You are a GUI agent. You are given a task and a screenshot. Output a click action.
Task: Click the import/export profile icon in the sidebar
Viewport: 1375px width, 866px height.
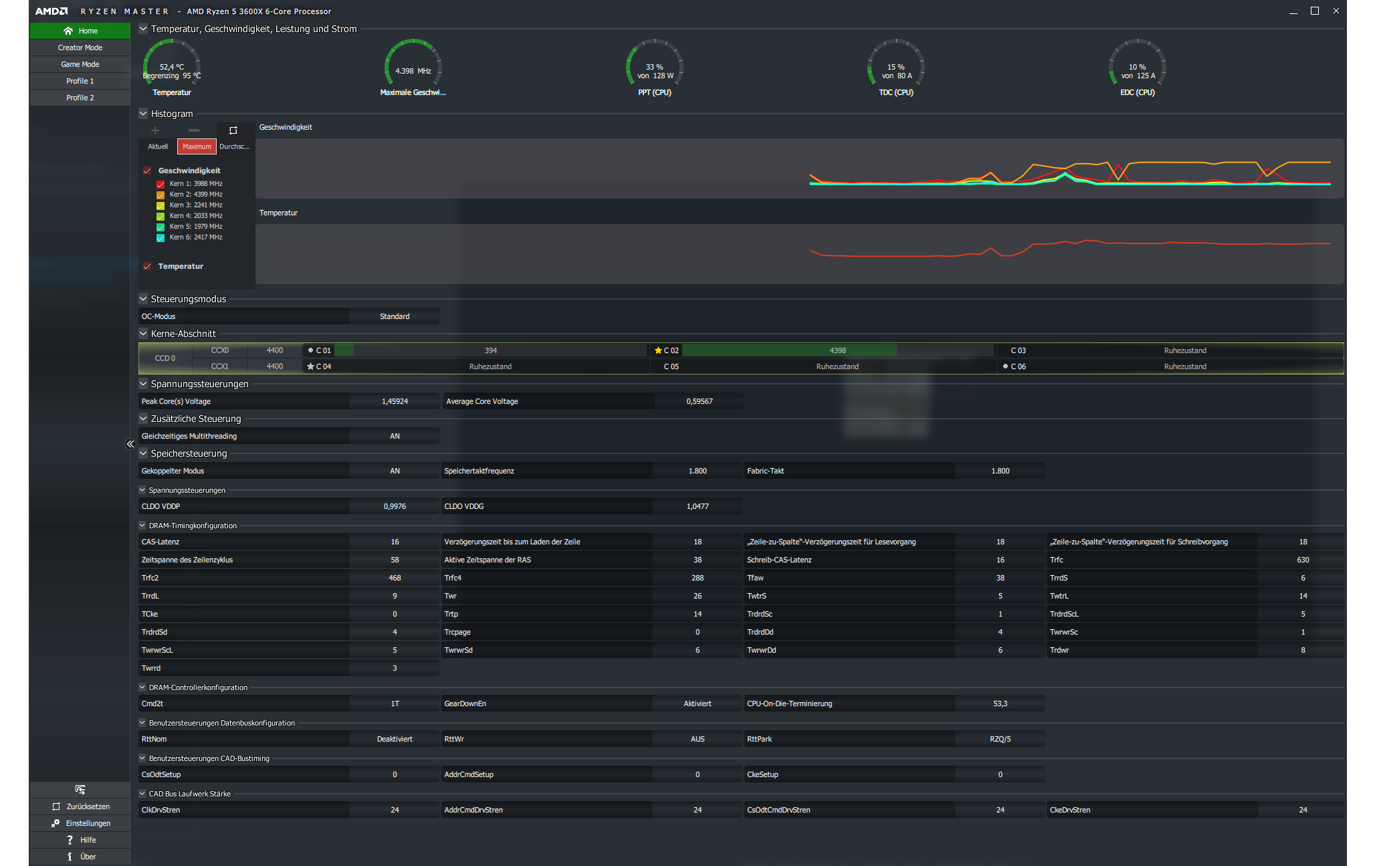(80, 790)
